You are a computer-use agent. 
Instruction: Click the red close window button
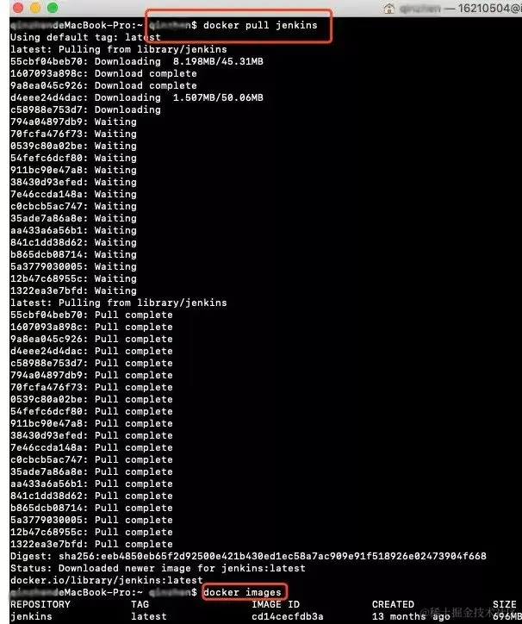pos(18,7)
